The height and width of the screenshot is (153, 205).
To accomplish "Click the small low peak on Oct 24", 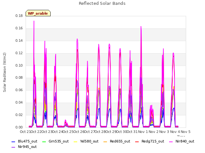I will pyautogui.click(x=66, y=120).
